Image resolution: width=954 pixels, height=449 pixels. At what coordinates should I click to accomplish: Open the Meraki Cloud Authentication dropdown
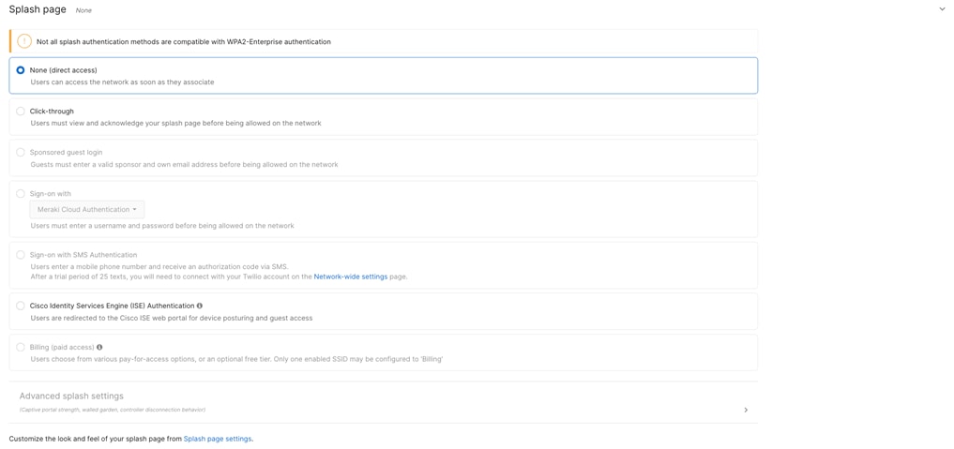[87, 210]
